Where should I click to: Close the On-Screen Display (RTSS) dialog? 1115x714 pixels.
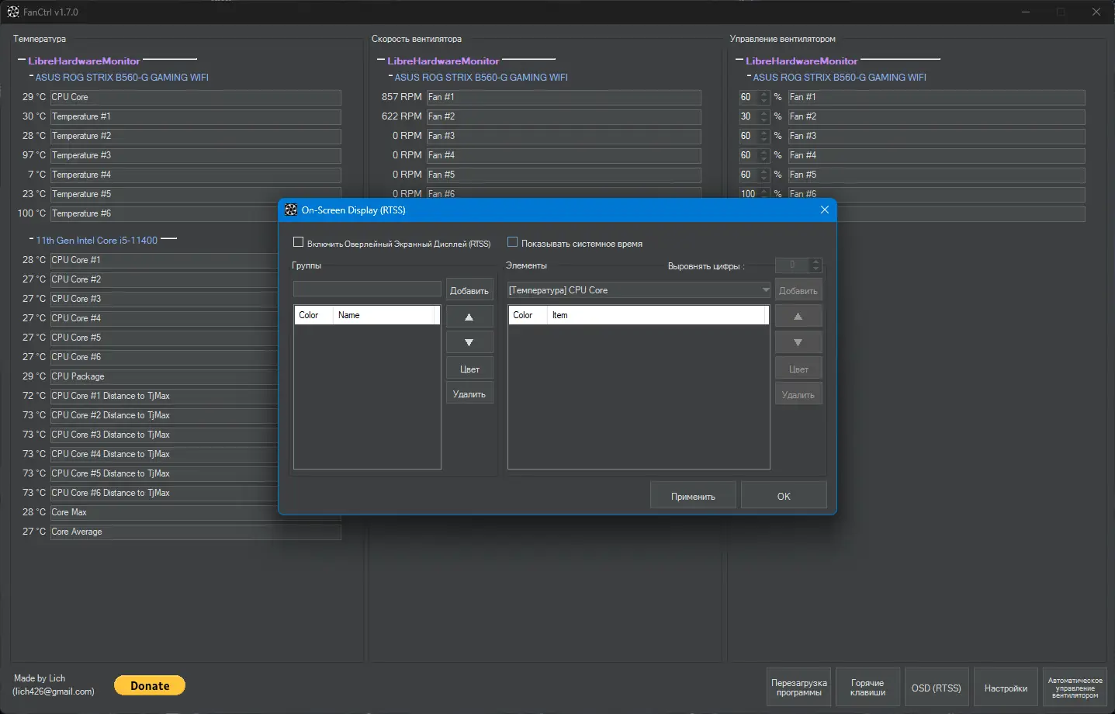tap(824, 210)
